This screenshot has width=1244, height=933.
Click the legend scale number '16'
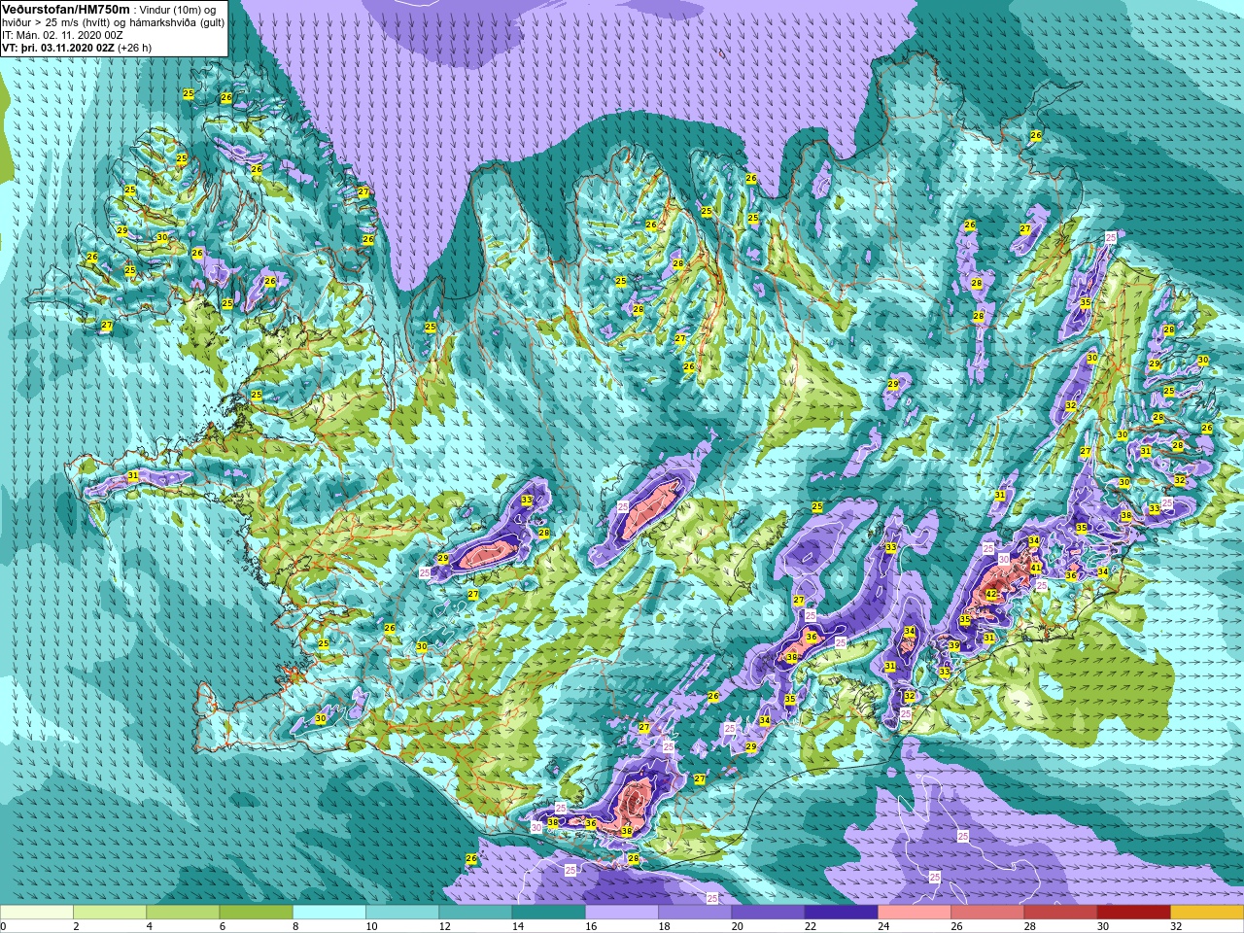click(x=592, y=926)
